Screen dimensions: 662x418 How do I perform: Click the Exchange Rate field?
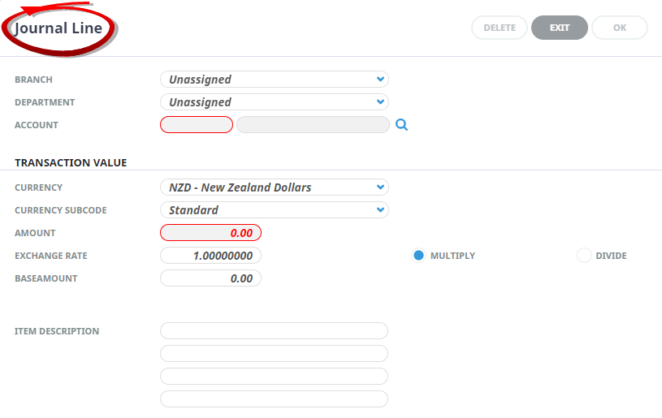click(x=210, y=256)
